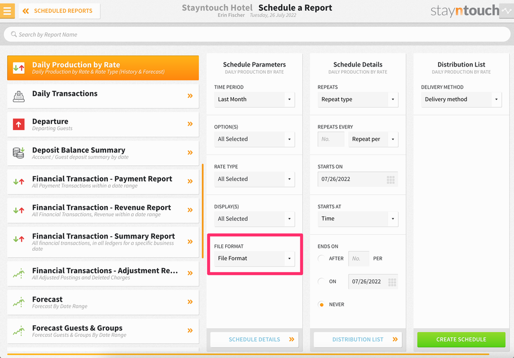514x358 pixels.
Task: Select the Daily Transactions report
Action: [x=103, y=96]
